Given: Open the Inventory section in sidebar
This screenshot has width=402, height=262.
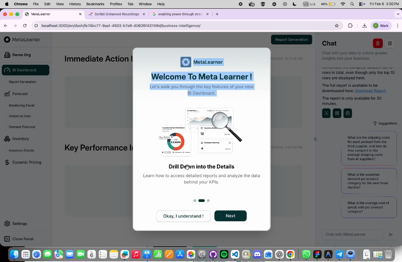Looking at the screenshot, I should 20,139.
